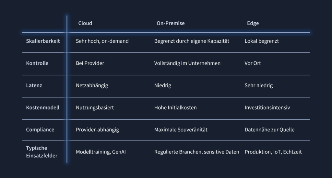Image resolution: width=332 pixels, height=178 pixels.
Task: Select the 'Netzabhängig' cell
Action: pos(92,85)
